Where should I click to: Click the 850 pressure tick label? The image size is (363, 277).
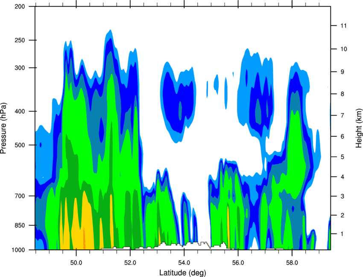tap(20, 225)
